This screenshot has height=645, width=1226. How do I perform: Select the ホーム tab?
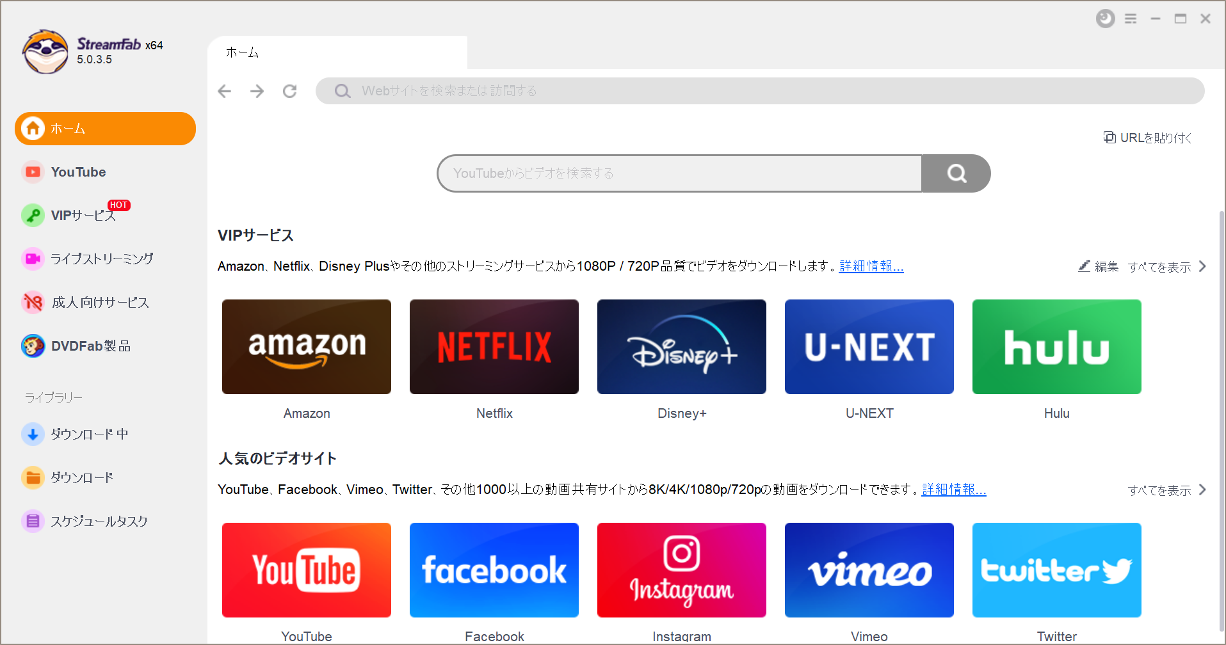[x=337, y=52]
